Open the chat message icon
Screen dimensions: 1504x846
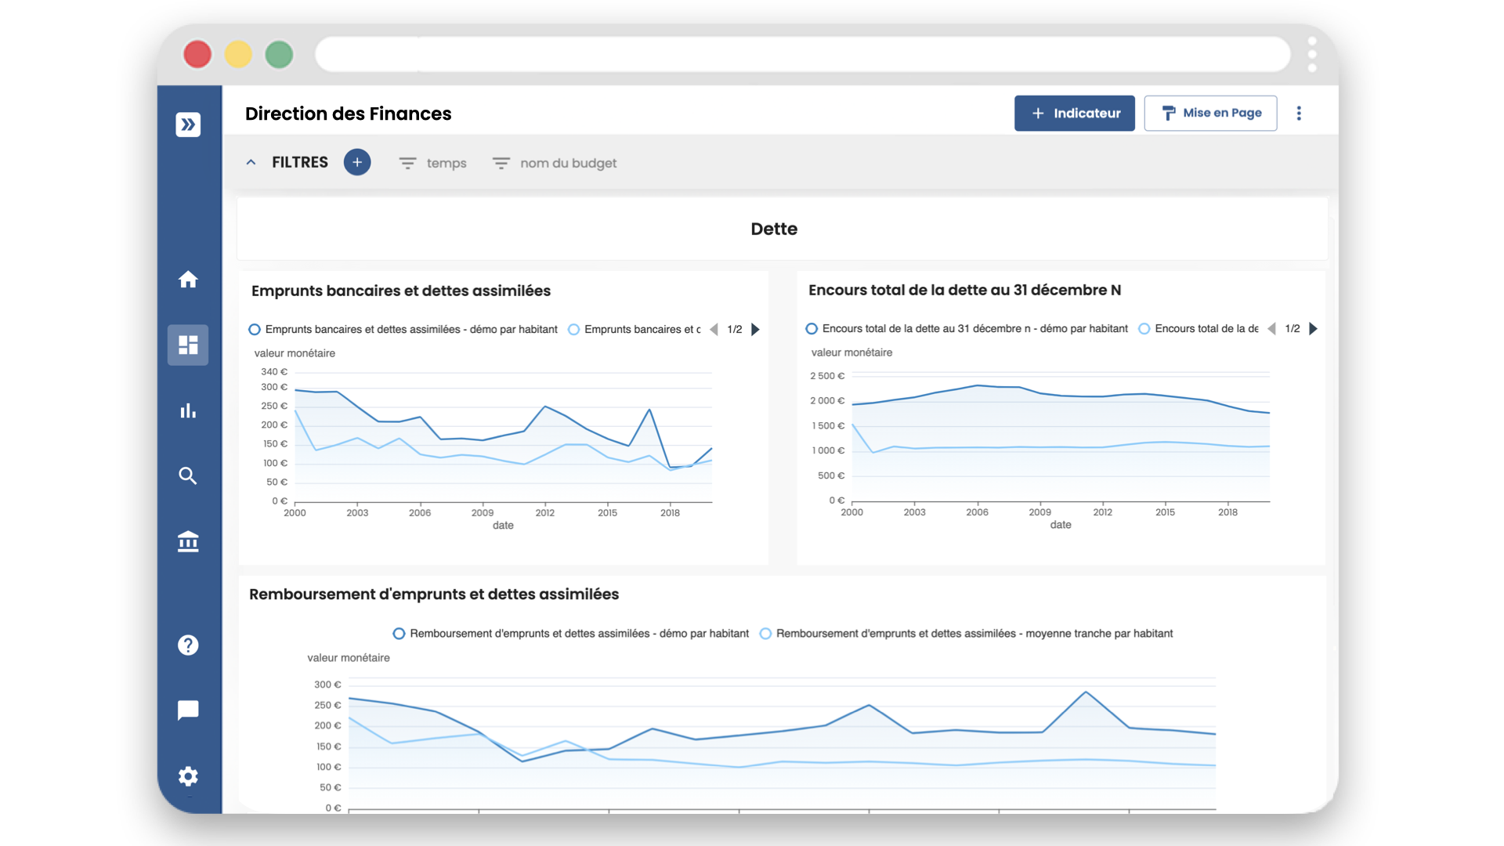pyautogui.click(x=188, y=710)
